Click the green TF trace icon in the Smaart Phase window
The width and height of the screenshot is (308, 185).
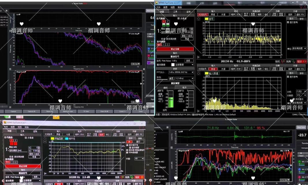click(149, 42)
